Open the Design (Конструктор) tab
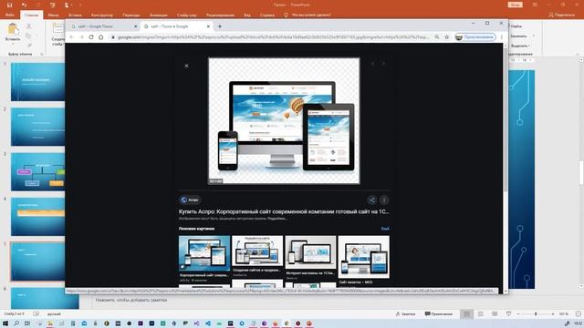584x328 pixels. 102,15
